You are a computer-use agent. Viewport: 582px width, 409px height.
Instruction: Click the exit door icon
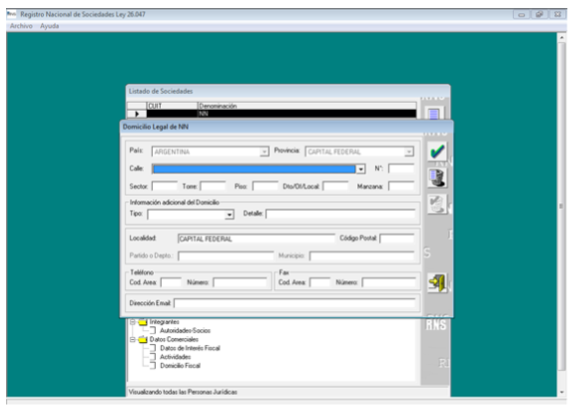click(x=437, y=283)
